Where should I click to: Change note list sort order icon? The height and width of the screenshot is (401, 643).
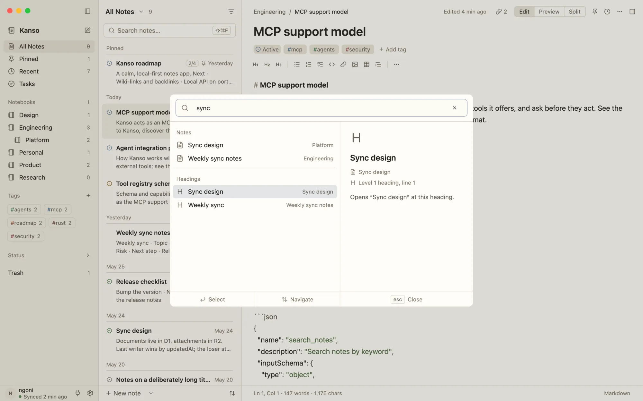click(232, 393)
